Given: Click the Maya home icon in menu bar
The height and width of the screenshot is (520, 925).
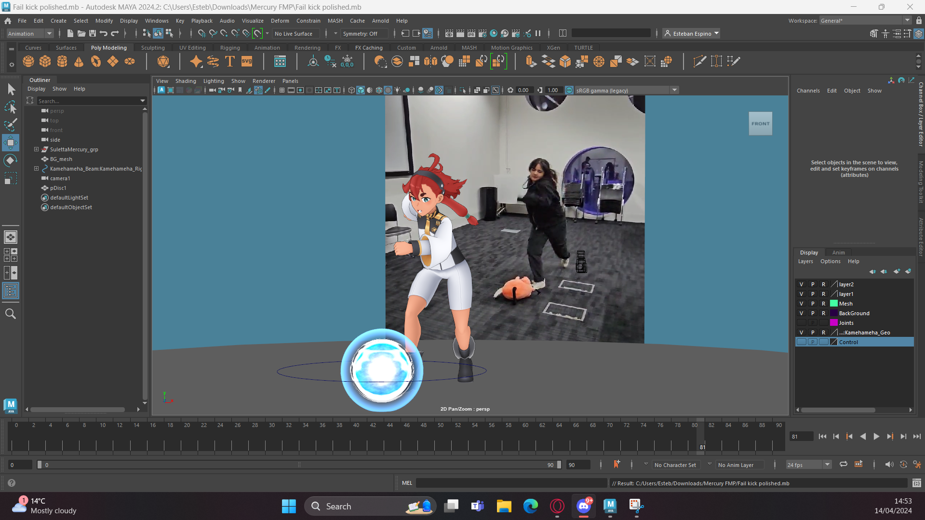Looking at the screenshot, I should click(8, 21).
